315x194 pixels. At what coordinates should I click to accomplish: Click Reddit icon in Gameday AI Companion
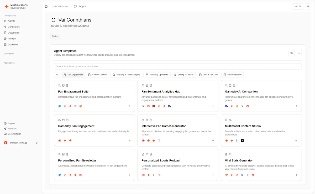248,106
